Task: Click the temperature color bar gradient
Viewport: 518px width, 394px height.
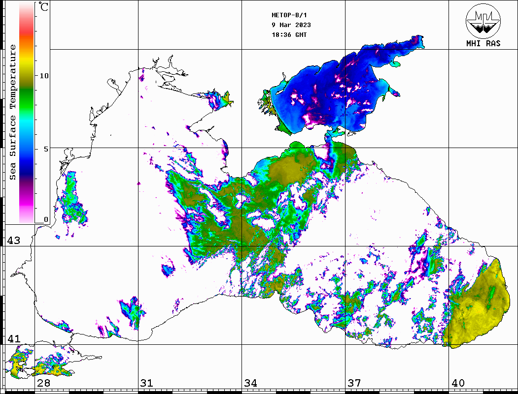Action: 27,113
